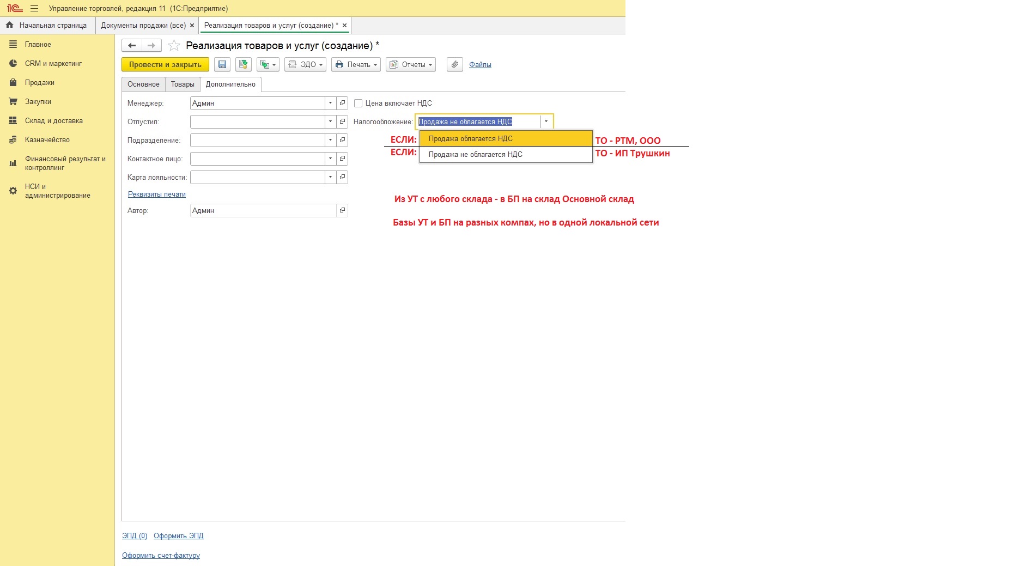The width and height of the screenshot is (1033, 566).
Task: Click the Оформить счет-фактуру link
Action: tap(161, 556)
